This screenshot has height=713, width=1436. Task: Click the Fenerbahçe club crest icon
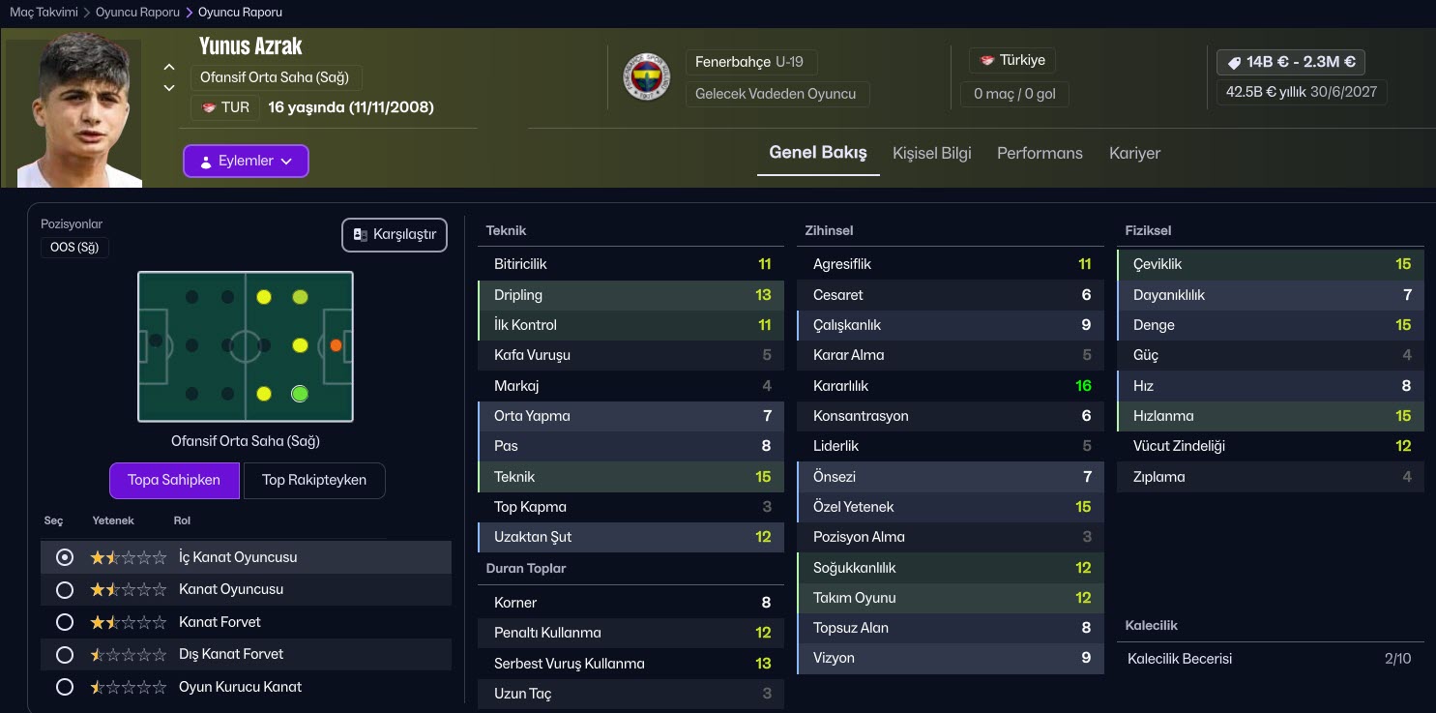click(x=647, y=76)
